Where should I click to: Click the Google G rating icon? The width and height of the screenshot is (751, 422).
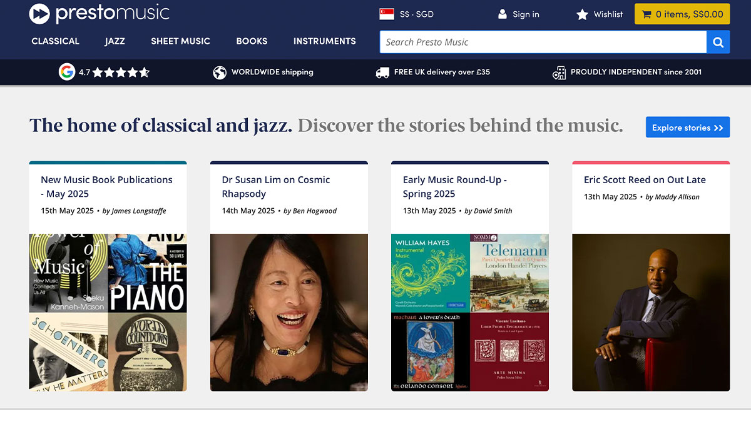coord(67,72)
